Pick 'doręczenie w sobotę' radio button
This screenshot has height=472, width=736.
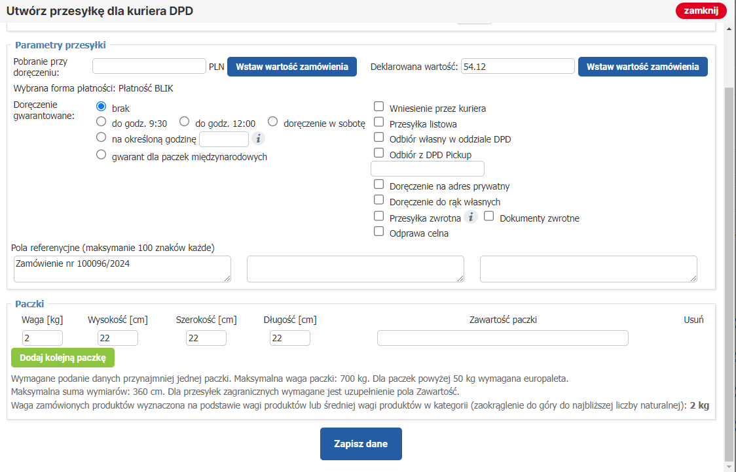(x=273, y=122)
